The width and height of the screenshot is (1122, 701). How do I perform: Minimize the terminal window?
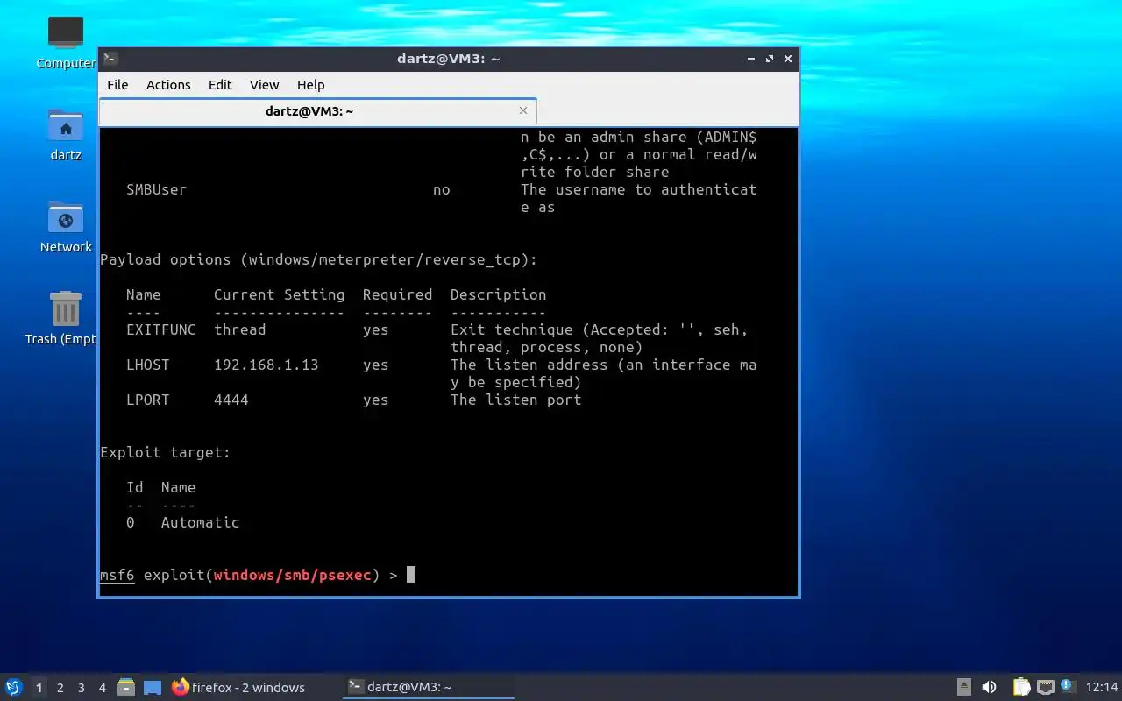click(x=751, y=59)
